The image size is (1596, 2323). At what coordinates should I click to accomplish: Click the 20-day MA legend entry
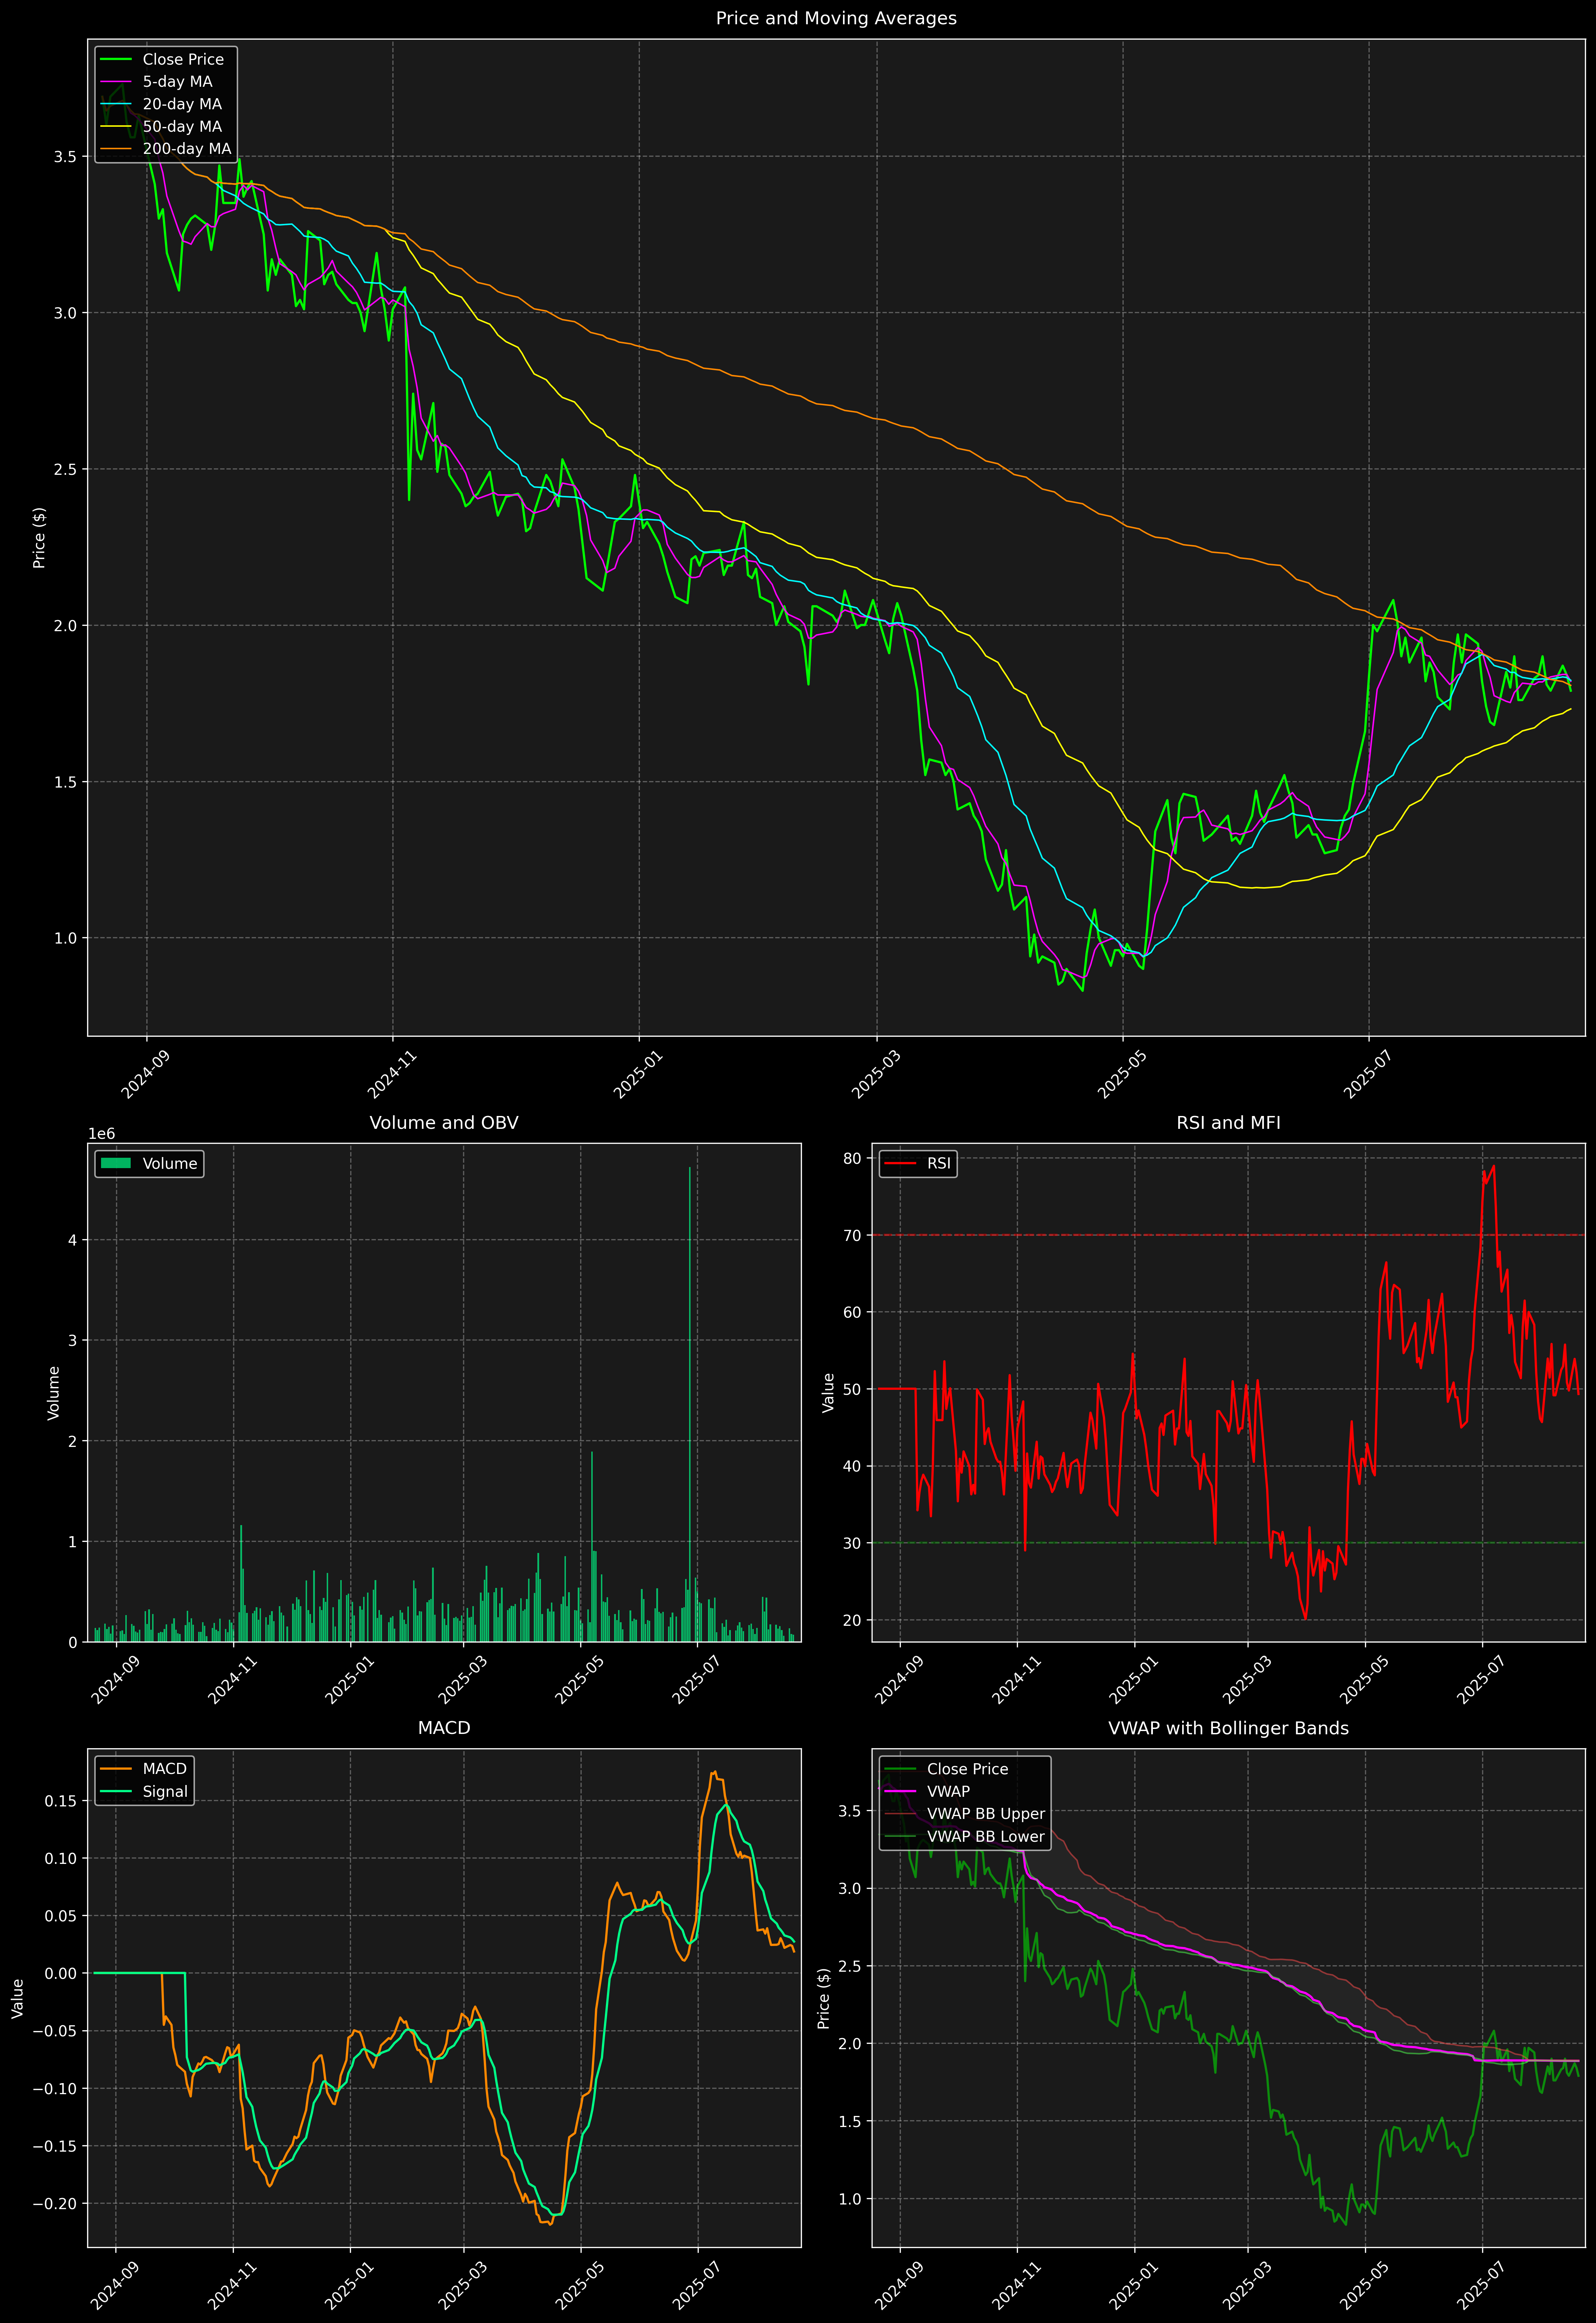(x=182, y=104)
